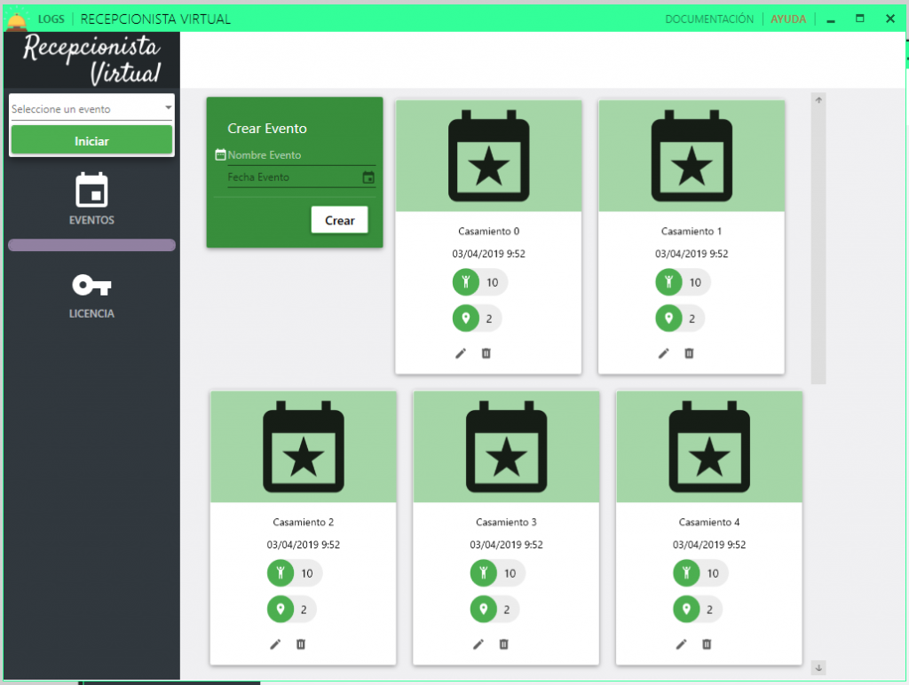The height and width of the screenshot is (685, 909).
Task: Click the date text under Casamiento 4
Action: pos(709,545)
